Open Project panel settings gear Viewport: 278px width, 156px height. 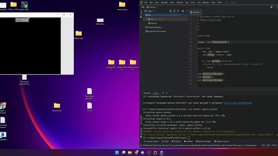[183, 11]
